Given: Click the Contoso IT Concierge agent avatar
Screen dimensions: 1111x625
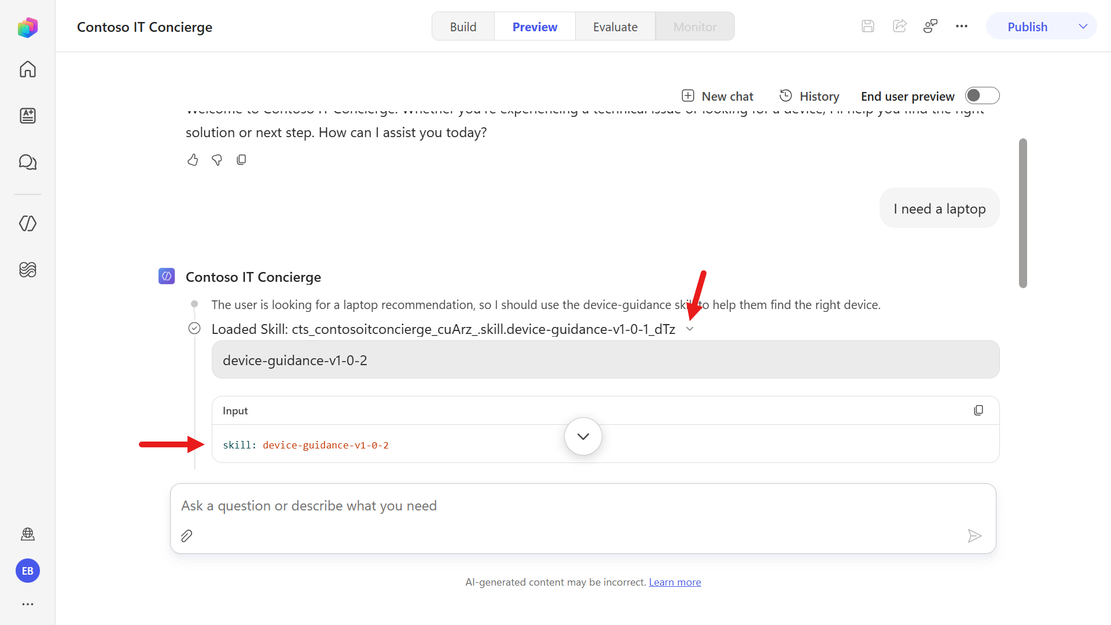Looking at the screenshot, I should pyautogui.click(x=167, y=277).
